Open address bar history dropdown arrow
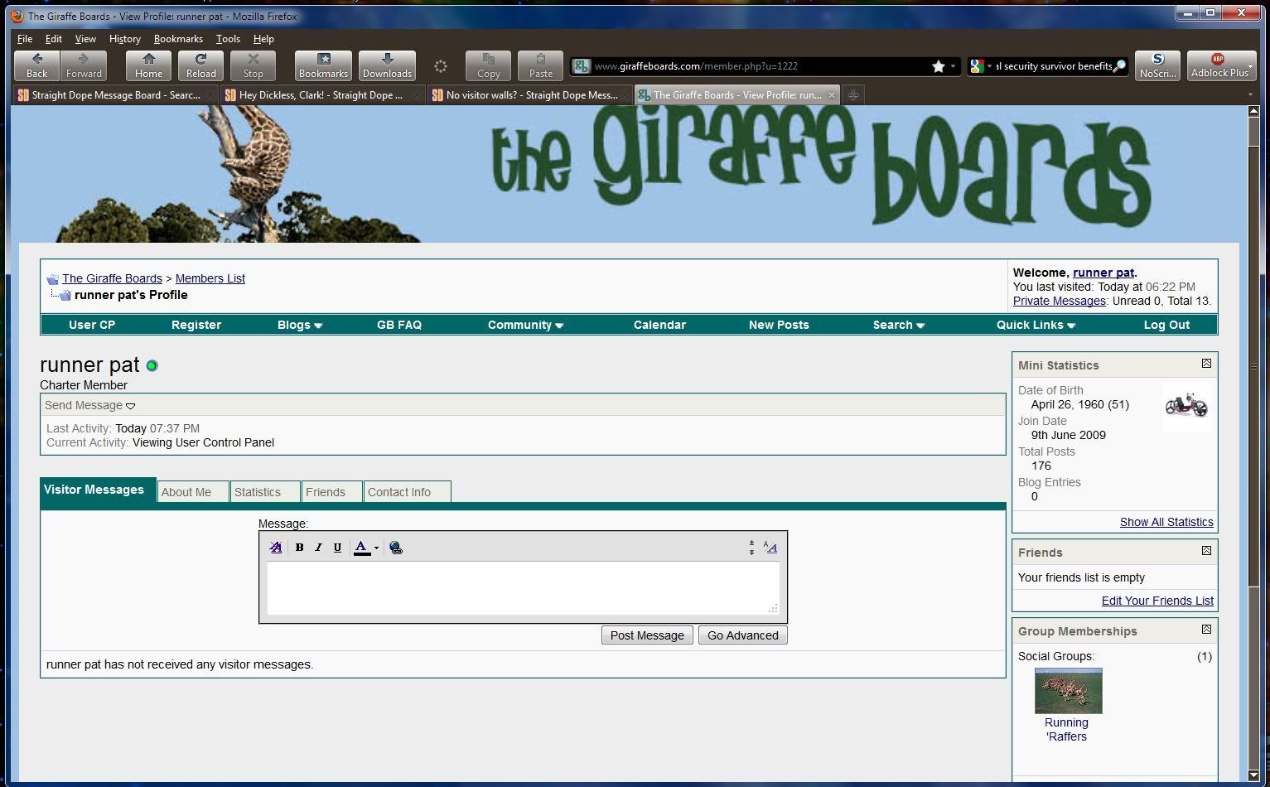 pyautogui.click(x=953, y=66)
